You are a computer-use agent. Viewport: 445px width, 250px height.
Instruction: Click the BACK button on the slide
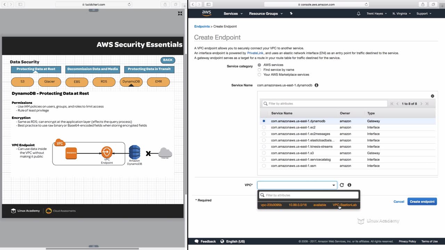click(x=168, y=60)
